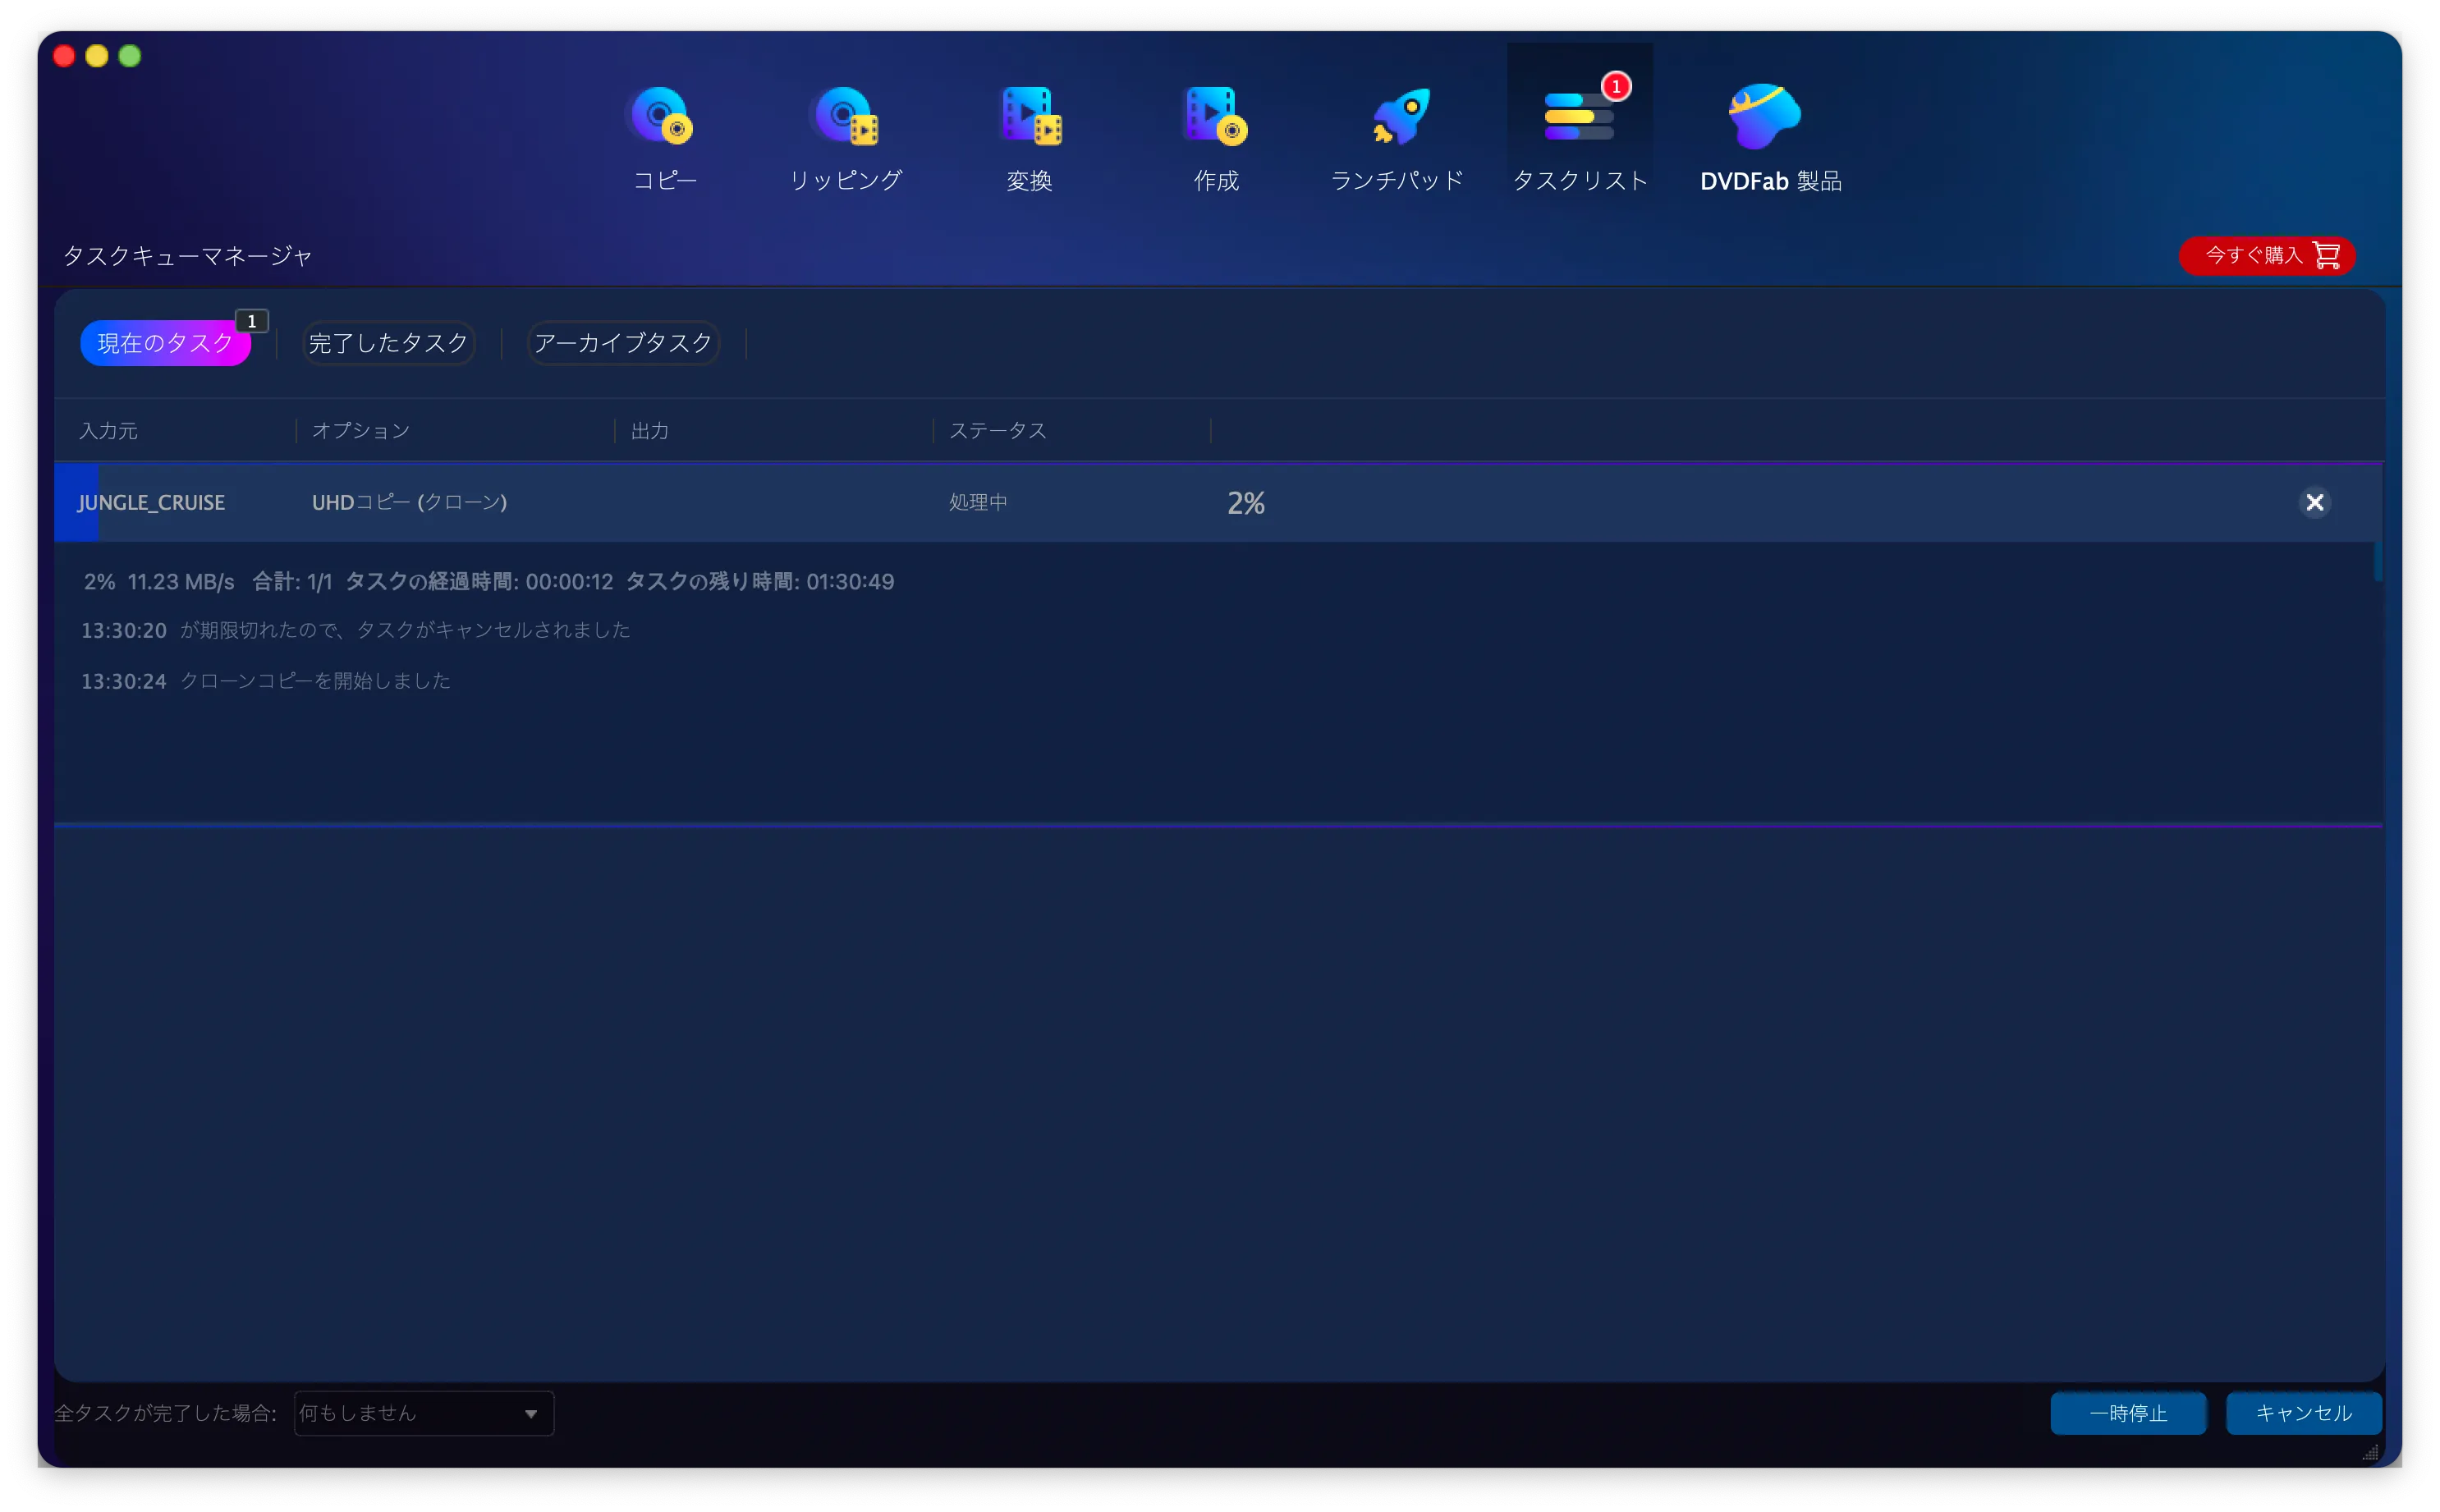Image resolution: width=2440 pixels, height=1512 pixels.
Task: Click the 13:30:20 log entry
Action: pyautogui.click(x=355, y=630)
